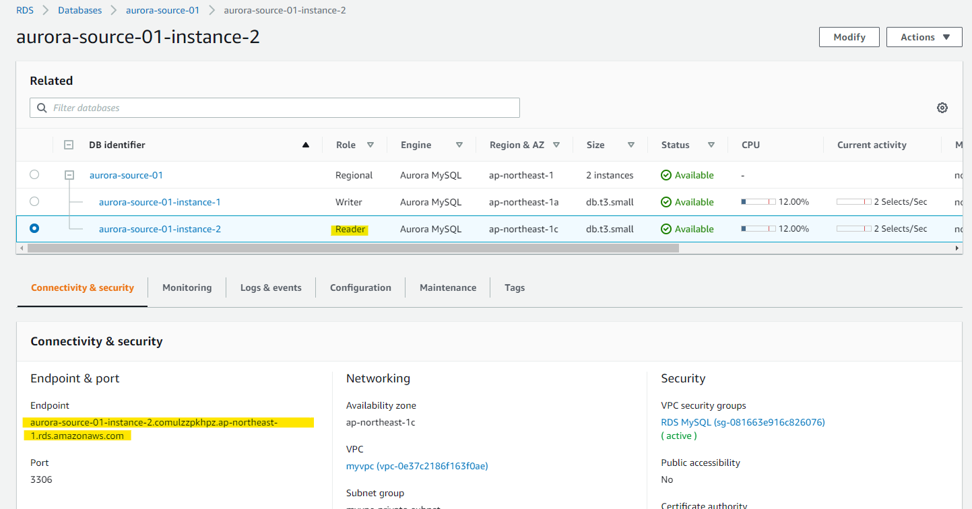Sort ascending by DB identifier arrow

point(306,145)
